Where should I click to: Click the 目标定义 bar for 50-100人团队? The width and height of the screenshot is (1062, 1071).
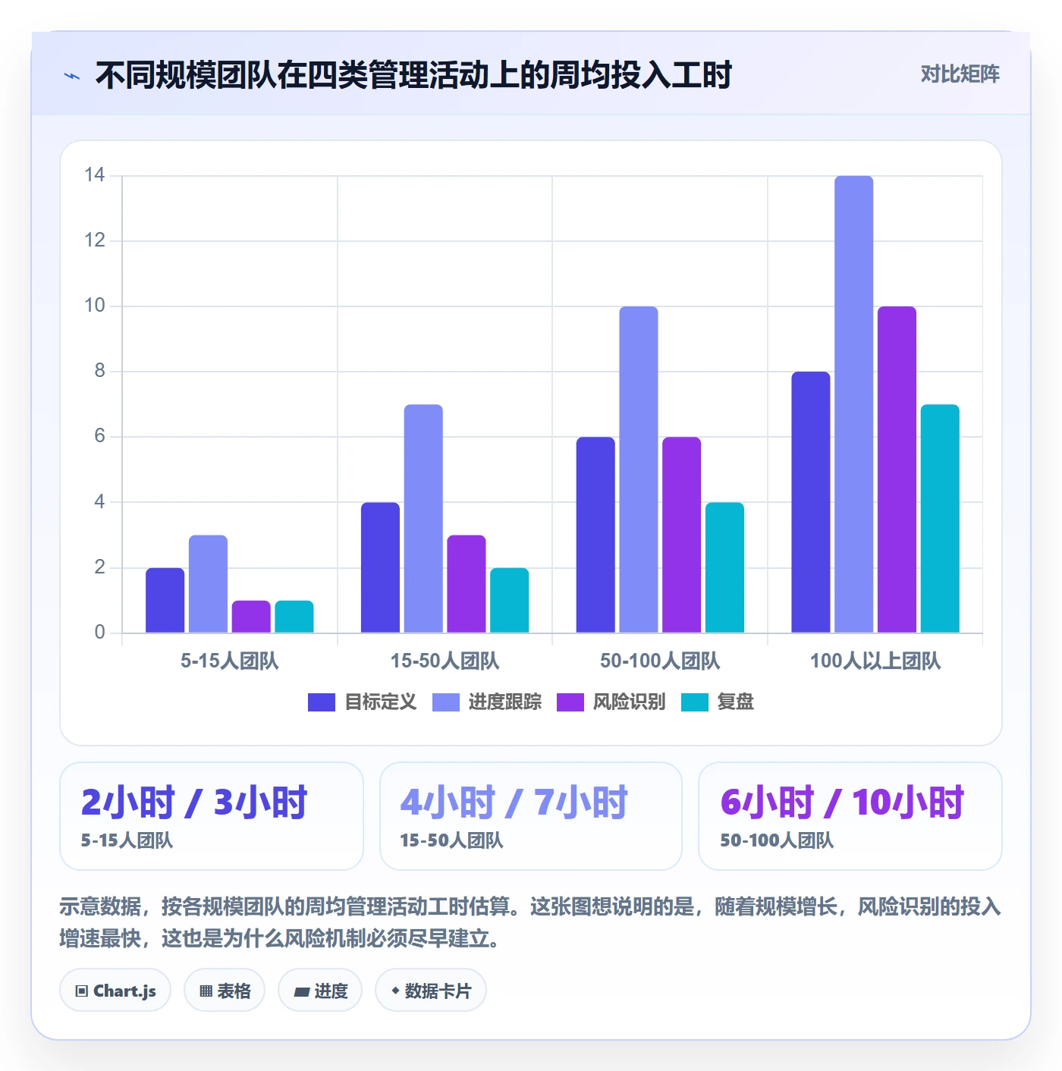tap(595, 535)
